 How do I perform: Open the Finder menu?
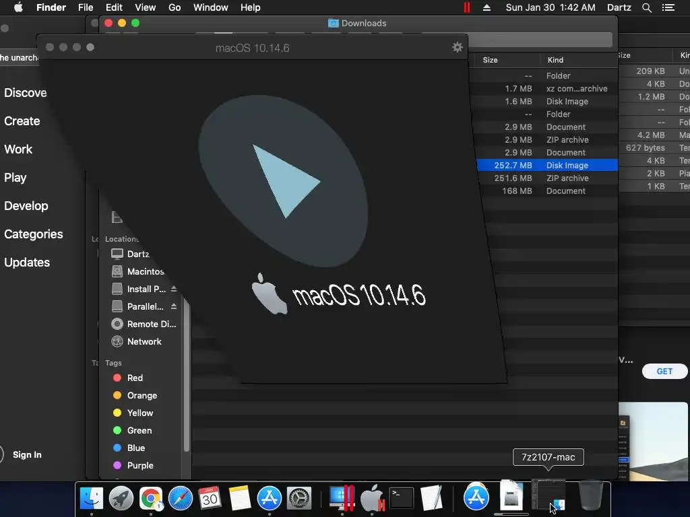tap(51, 7)
